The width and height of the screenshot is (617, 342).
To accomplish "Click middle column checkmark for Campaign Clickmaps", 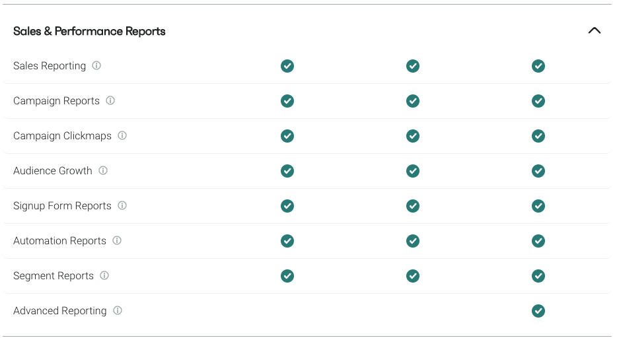I will click(413, 136).
